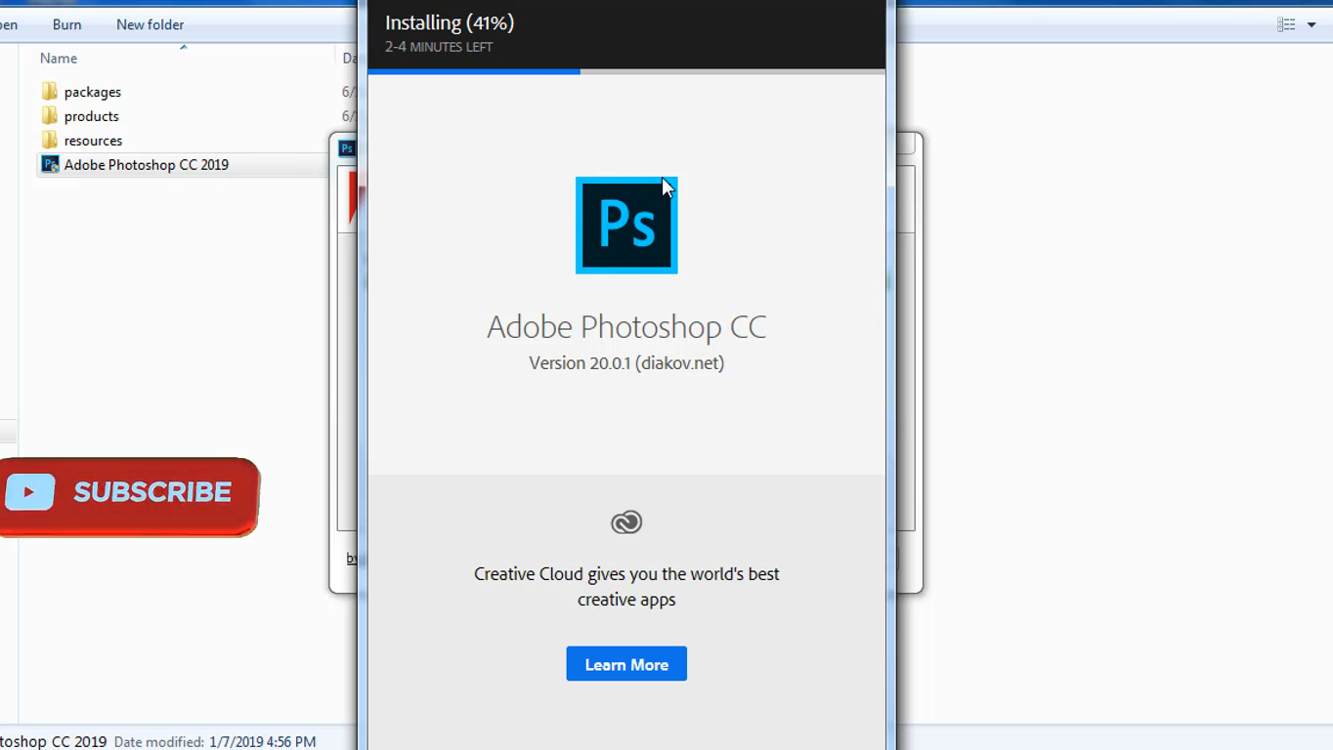1333x750 pixels.
Task: Click the Creative Cloud tagline text
Action: (626, 587)
